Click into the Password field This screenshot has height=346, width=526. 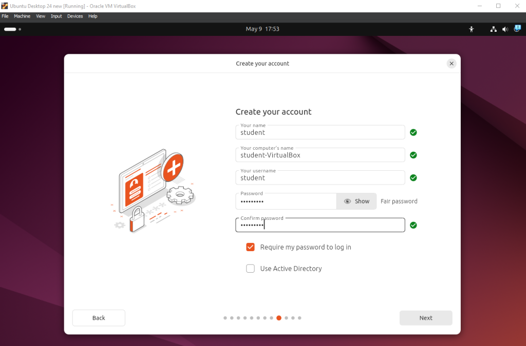286,201
